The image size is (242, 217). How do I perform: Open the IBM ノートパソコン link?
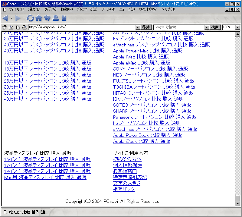149,99
